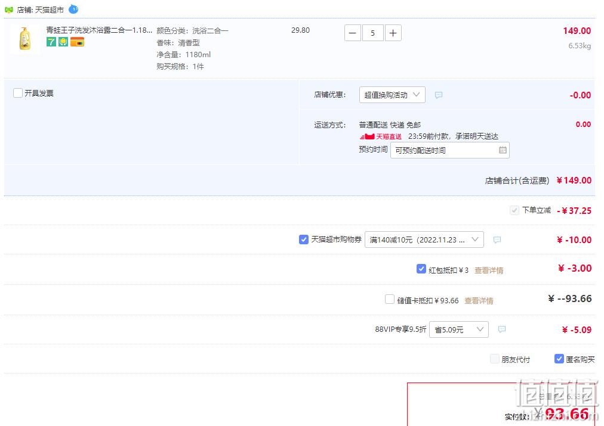This screenshot has width=604, height=426.
Task: Click the 88VIP专享9.5折 label
Action: pyautogui.click(x=400, y=329)
